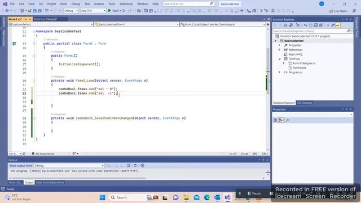Select Categorized view in Properties panel

(x=275, y=120)
